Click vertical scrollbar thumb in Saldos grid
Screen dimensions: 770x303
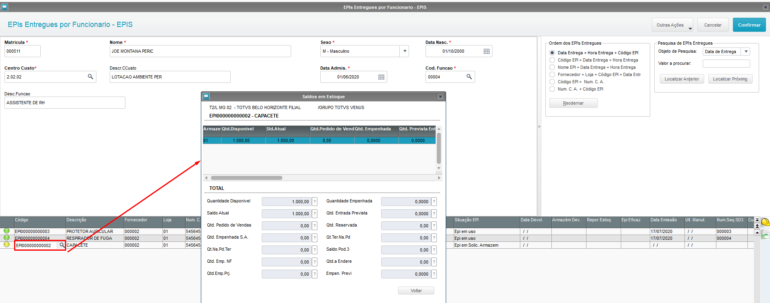439,148
